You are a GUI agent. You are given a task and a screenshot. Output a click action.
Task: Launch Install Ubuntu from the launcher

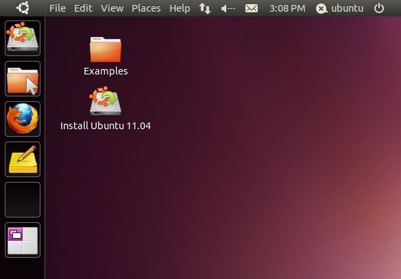[23, 38]
